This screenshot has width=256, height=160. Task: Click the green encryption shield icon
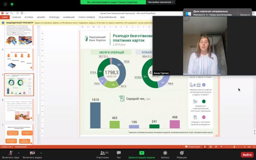(x=12, y=4)
